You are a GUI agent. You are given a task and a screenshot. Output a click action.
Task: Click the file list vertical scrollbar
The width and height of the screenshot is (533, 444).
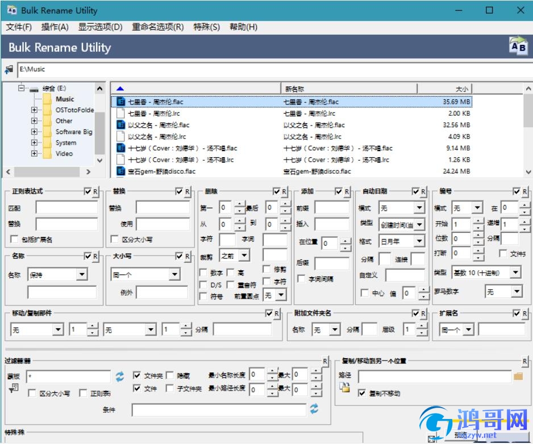(x=528, y=130)
